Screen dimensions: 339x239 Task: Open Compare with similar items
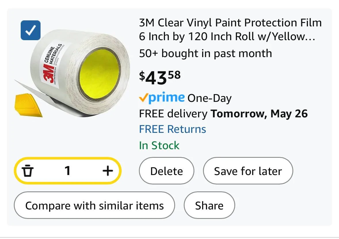click(94, 205)
